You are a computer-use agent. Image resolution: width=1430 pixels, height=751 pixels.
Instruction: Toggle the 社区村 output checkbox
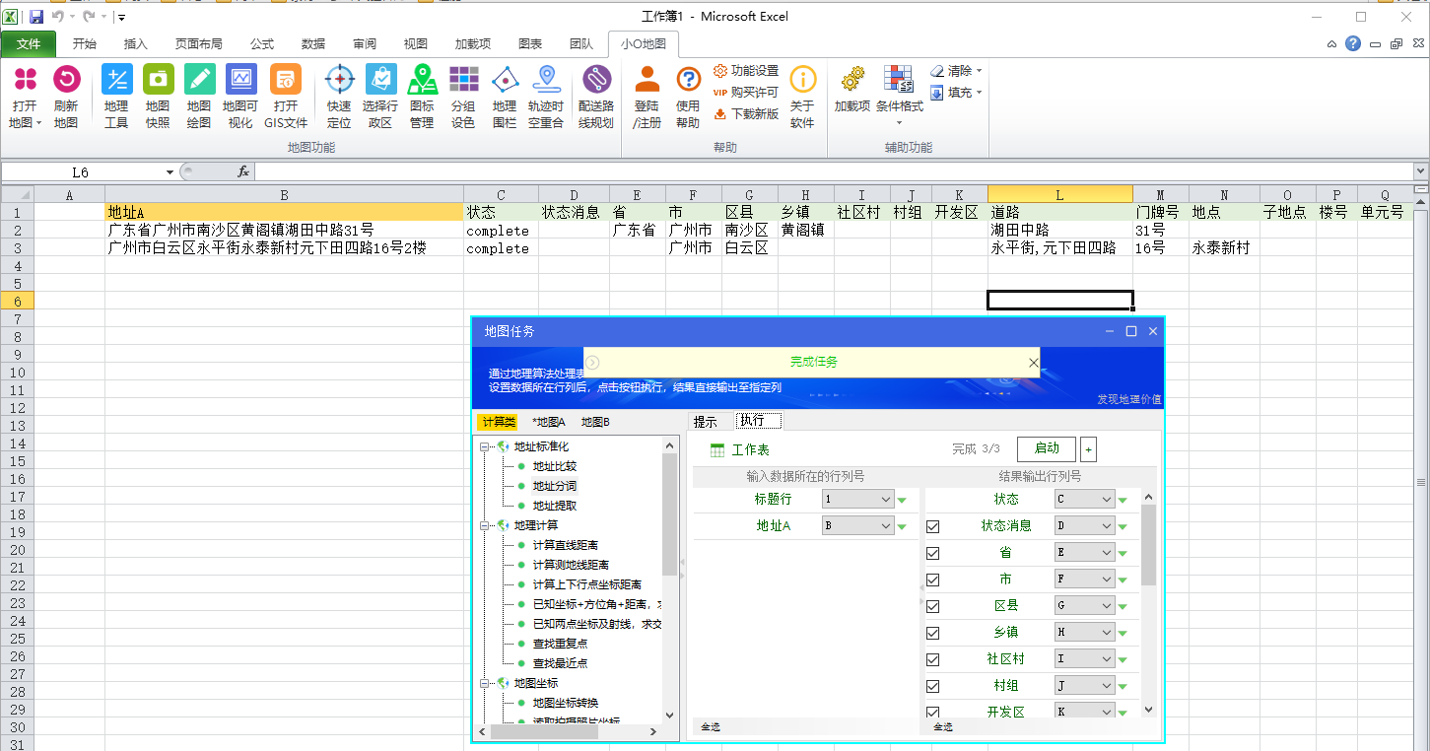(933, 659)
